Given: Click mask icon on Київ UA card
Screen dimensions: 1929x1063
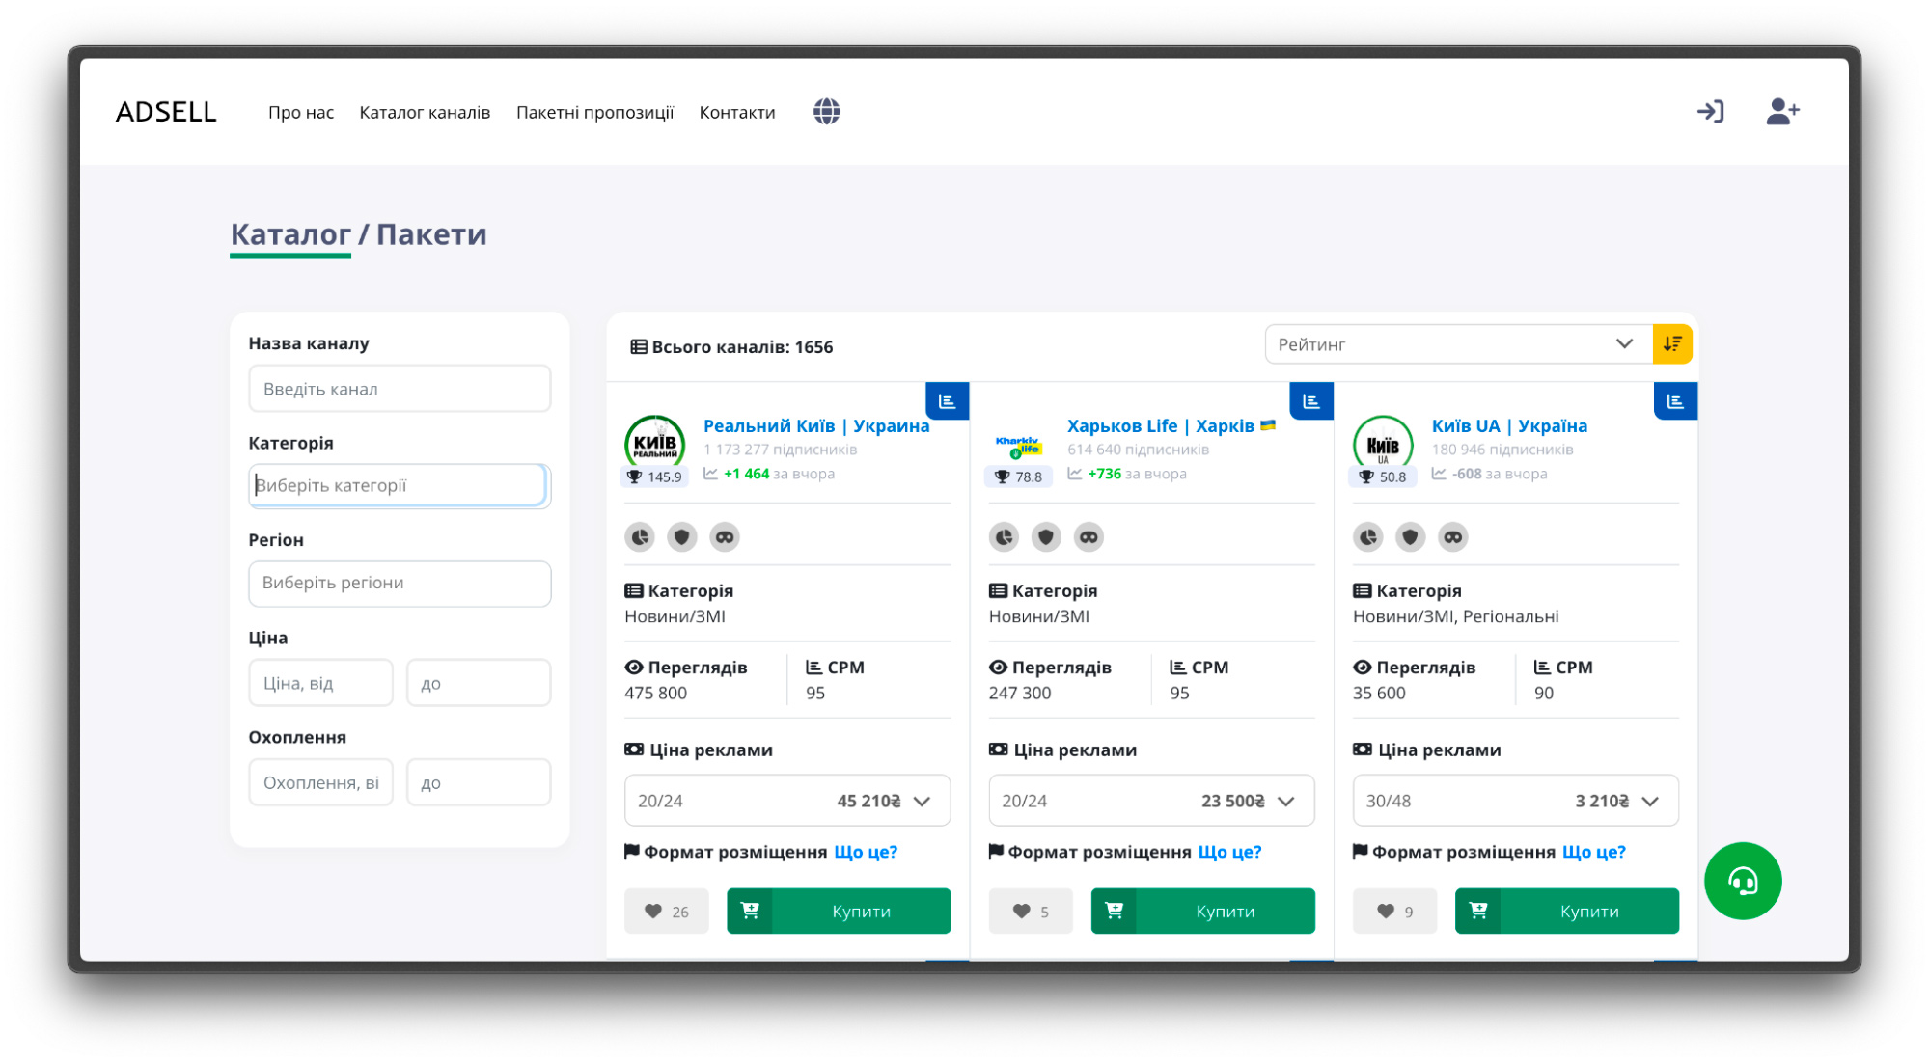Looking at the screenshot, I should point(1453,537).
